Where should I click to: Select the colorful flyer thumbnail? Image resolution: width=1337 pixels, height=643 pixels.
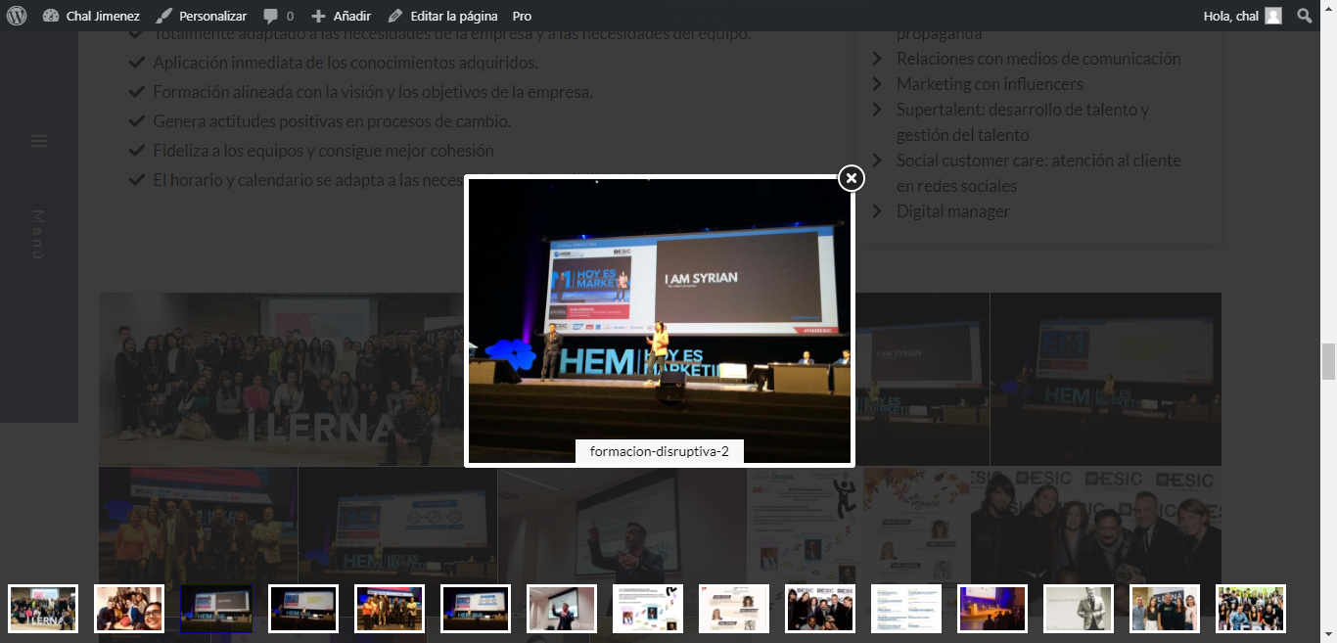click(648, 609)
